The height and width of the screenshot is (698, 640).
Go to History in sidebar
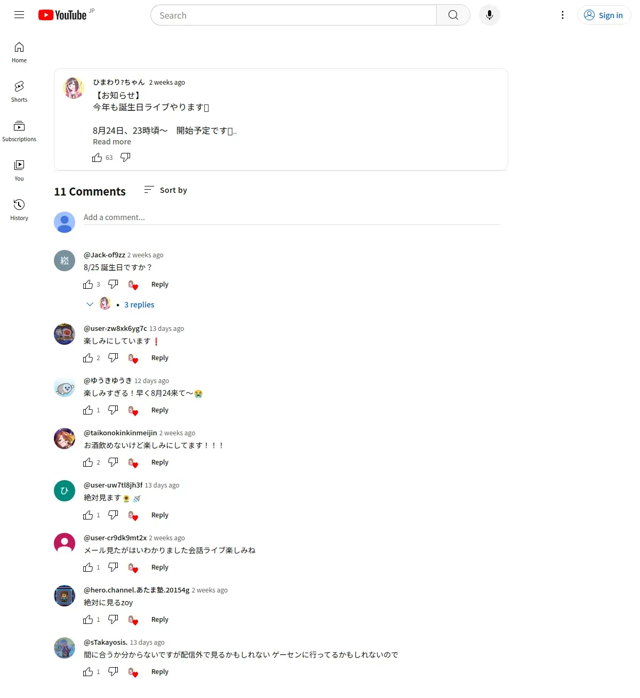[19, 210]
